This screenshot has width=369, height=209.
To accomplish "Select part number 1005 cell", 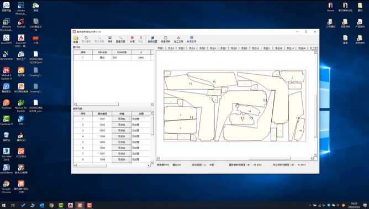I will 102,142.
